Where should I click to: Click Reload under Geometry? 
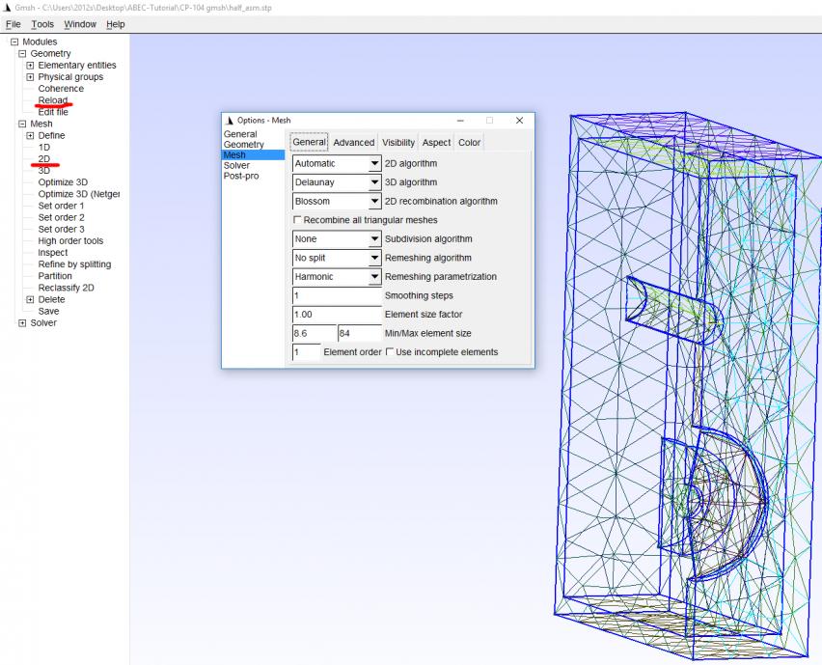(53, 100)
